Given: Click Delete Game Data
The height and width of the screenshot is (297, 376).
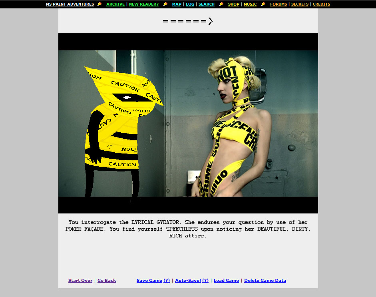Looking at the screenshot, I should (265, 281).
